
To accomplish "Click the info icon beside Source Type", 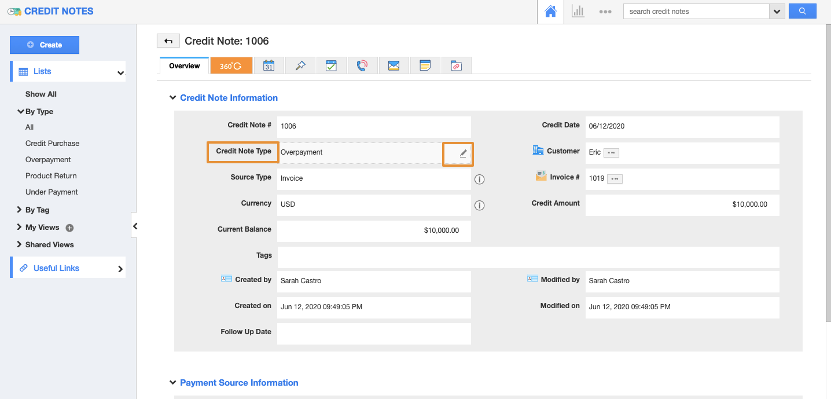I will (479, 179).
